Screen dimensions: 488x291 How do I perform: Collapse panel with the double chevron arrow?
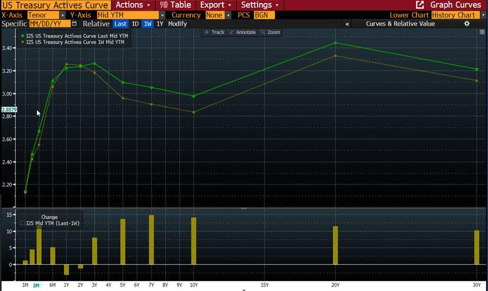pyautogui.click(x=347, y=24)
